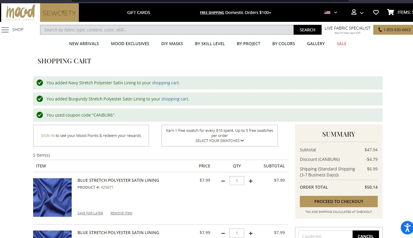413x238 pixels.
Task: Click the Shop label beside hamburger
Action: [18, 30]
